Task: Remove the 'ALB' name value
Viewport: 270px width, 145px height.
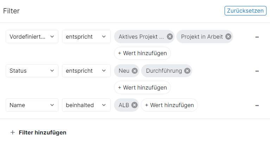Action: (x=134, y=105)
